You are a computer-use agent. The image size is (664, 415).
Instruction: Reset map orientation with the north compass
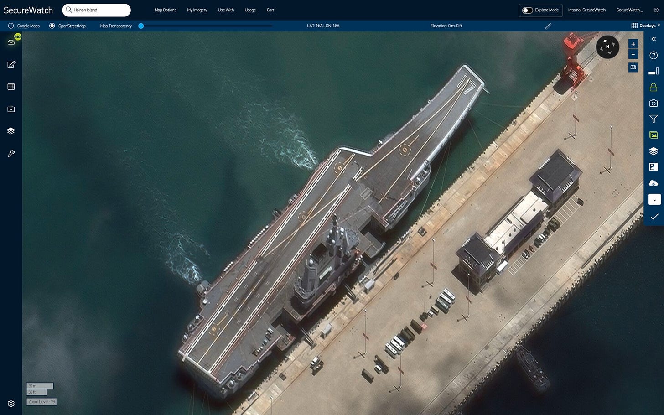tap(607, 47)
